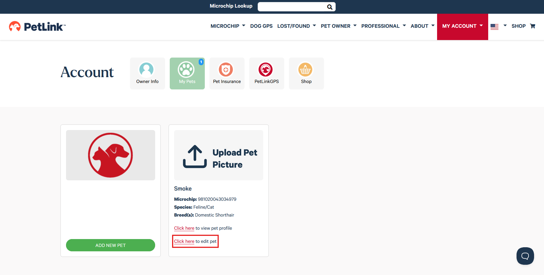Expand the MICROCHIP menu
544x275 pixels.
(228, 26)
